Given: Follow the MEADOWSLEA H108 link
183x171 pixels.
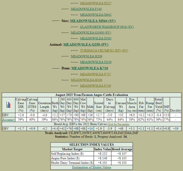Looking at the screenshot, I should pos(87,80).
